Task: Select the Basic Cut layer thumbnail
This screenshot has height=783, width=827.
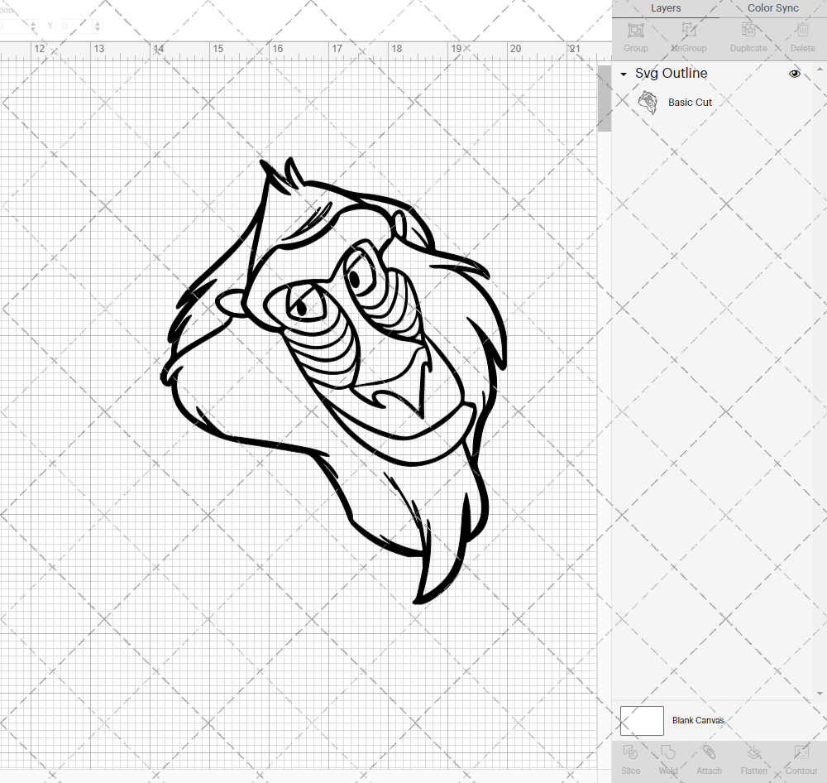Action: [x=648, y=103]
